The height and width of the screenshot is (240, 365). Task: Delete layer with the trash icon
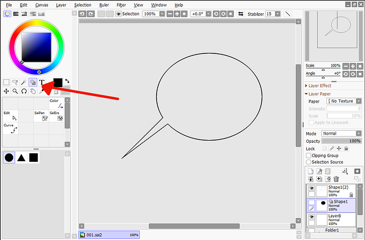[x=336, y=179]
